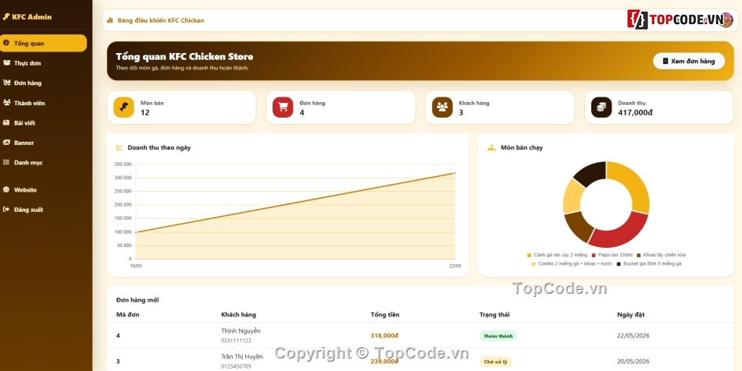Click phone number 0331111123

click(x=236, y=341)
